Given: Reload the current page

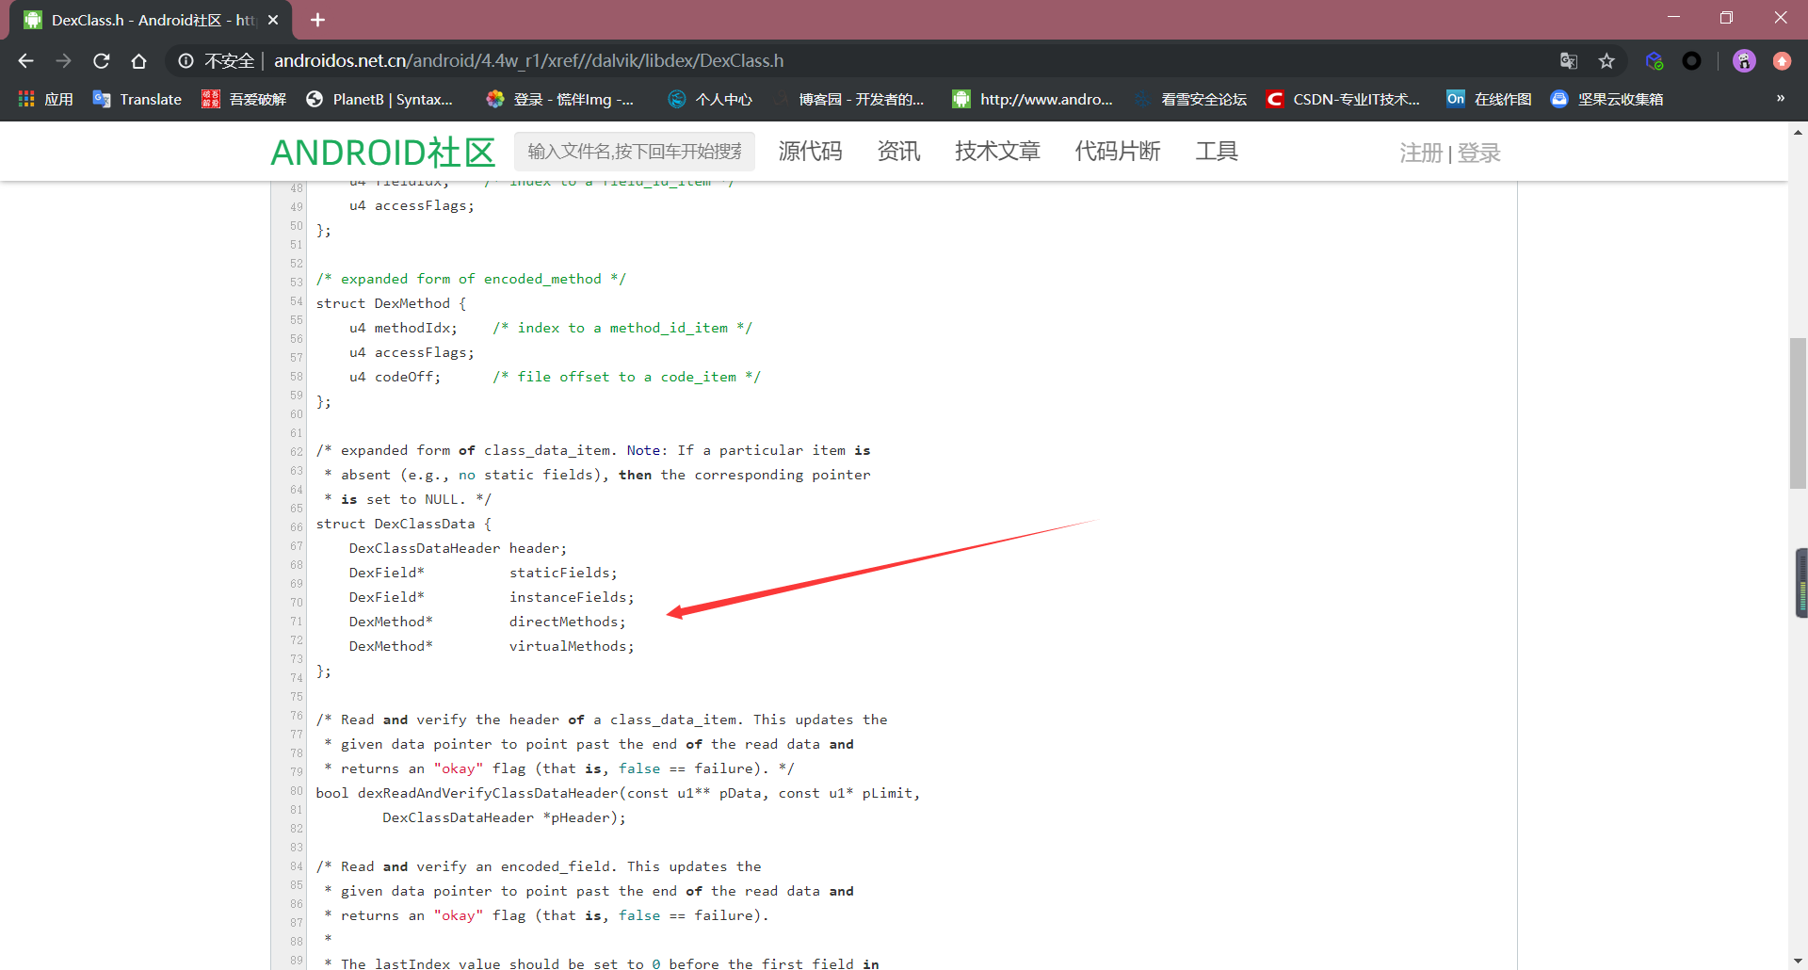Looking at the screenshot, I should tap(101, 61).
